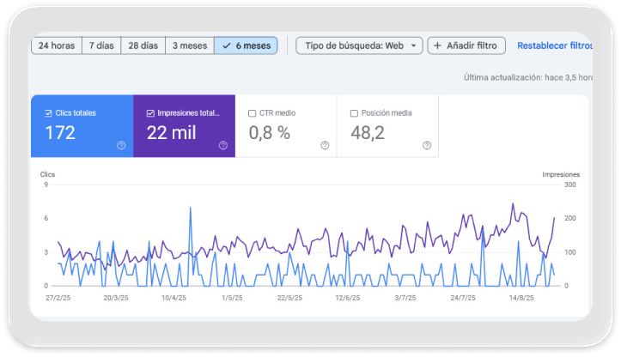Click the 1/5/25 date label
The image size is (621, 357).
click(x=232, y=298)
